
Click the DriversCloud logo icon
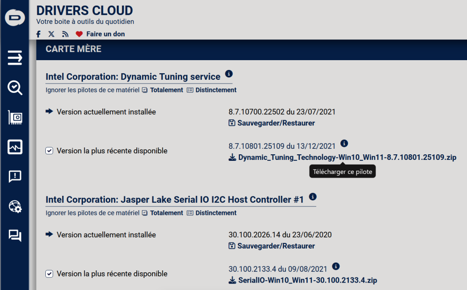(15, 18)
